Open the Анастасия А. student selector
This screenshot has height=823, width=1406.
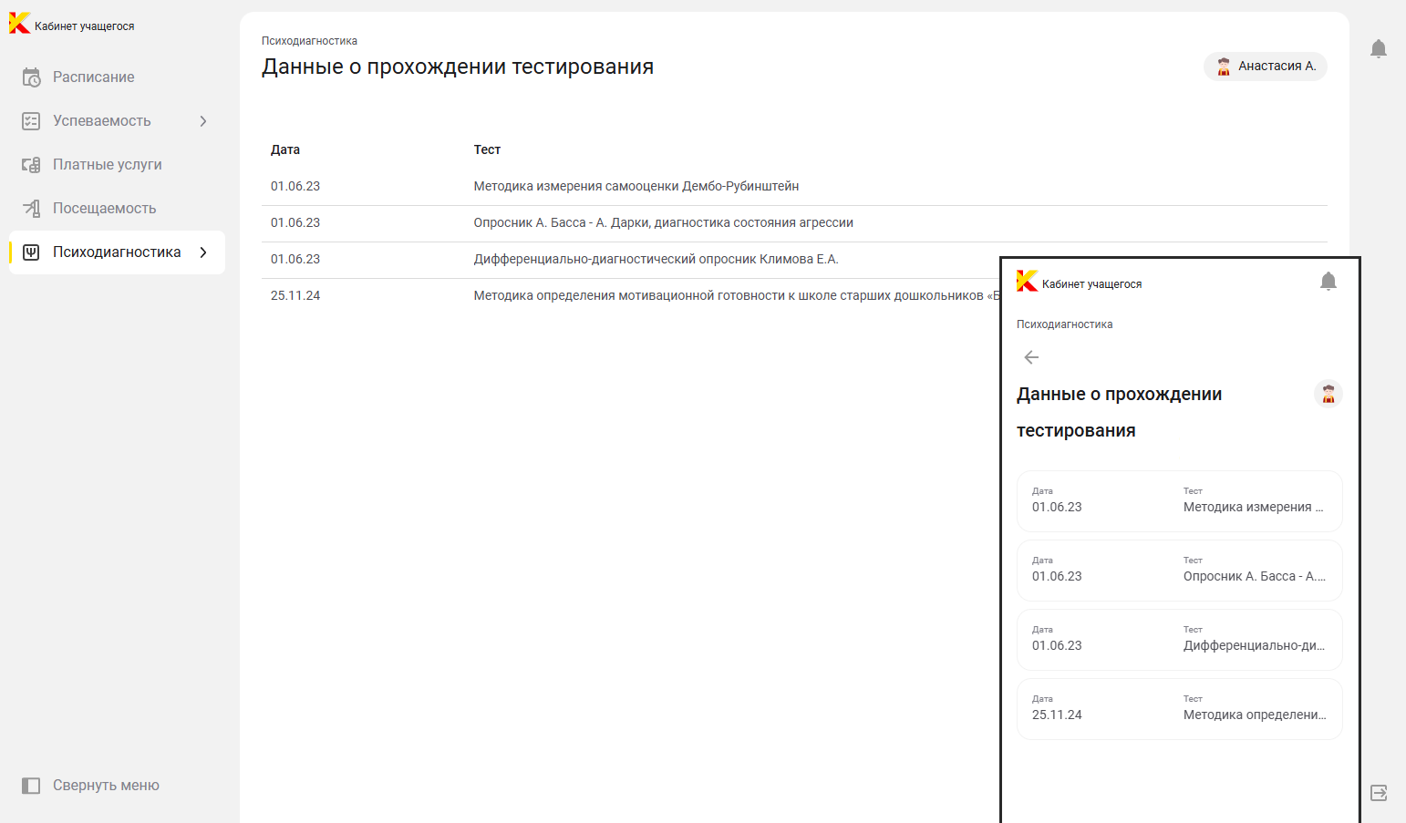tap(1265, 67)
